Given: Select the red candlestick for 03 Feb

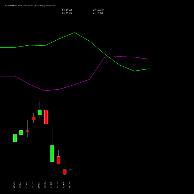Looking at the screenshot, I should pos(65,172).
